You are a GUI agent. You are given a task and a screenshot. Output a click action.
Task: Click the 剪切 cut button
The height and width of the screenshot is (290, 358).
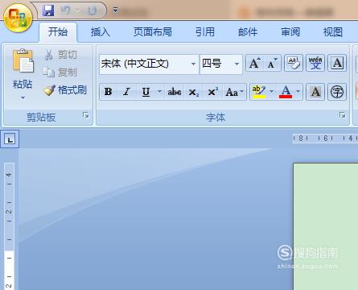61,55
